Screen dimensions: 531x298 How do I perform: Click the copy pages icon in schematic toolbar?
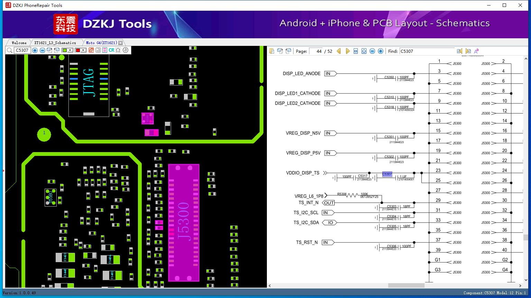(x=272, y=51)
